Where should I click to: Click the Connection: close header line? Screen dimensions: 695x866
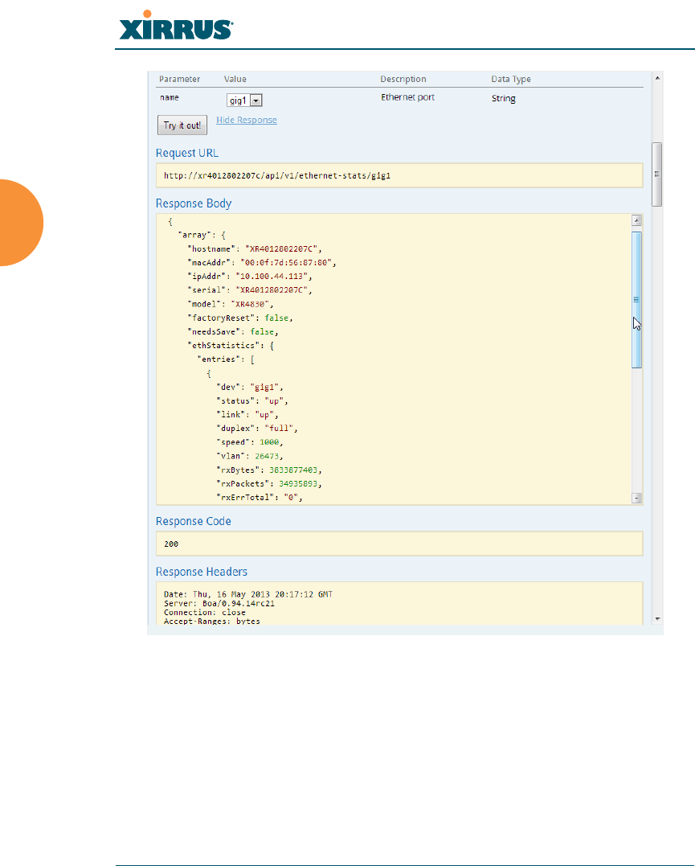point(205,612)
